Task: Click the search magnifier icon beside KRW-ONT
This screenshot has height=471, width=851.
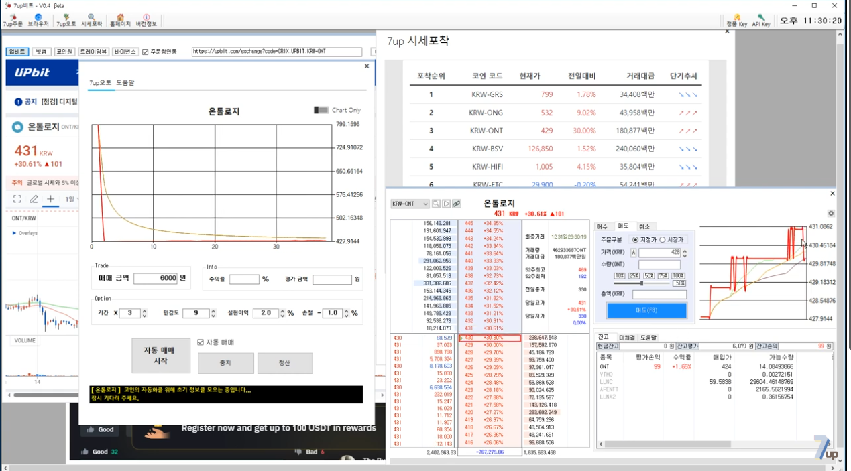Action: [x=436, y=204]
